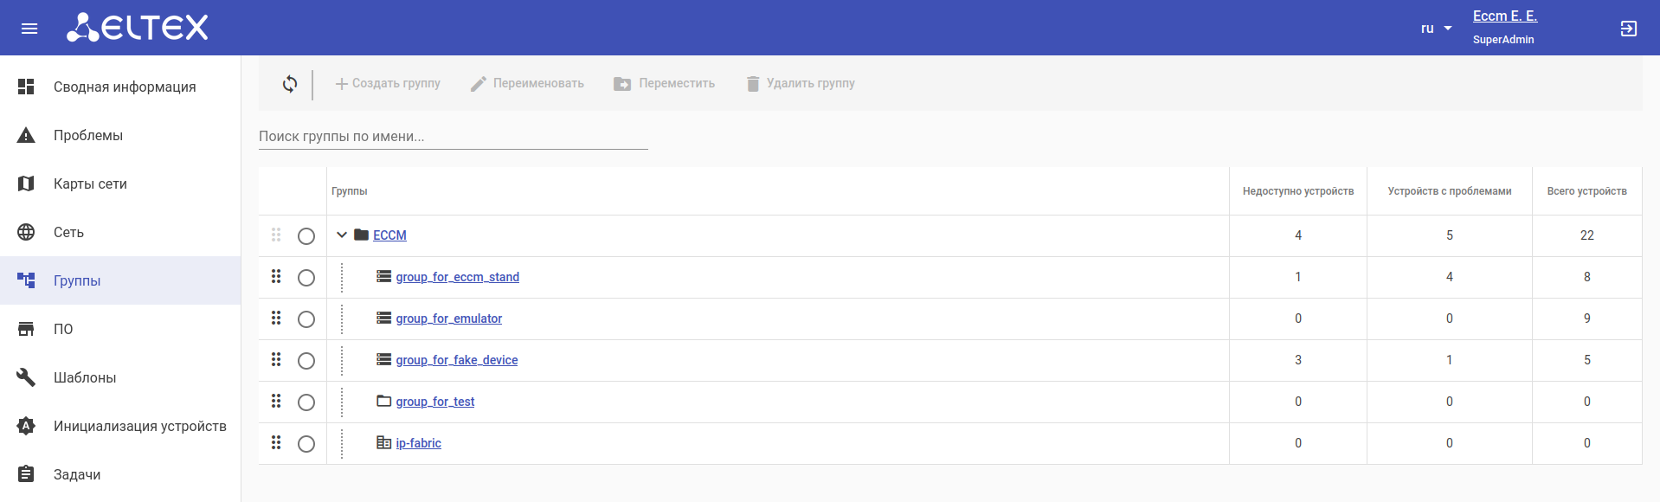Collapse the ECCM group tree

[342, 235]
